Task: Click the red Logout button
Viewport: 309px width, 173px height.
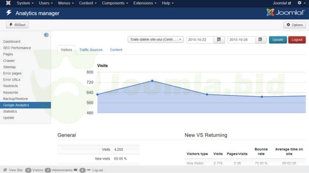Action: (297, 39)
